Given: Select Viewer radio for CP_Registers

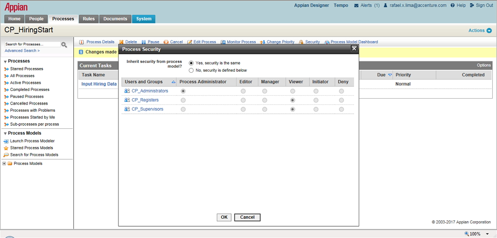Looking at the screenshot, I should 293,100.
